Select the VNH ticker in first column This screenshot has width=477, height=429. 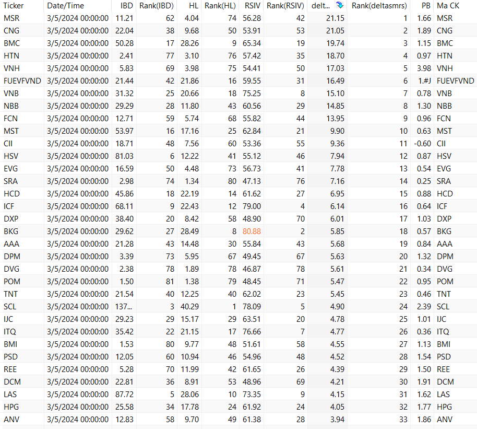(x=11, y=68)
